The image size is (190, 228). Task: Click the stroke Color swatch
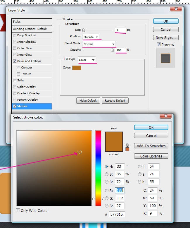click(77, 68)
